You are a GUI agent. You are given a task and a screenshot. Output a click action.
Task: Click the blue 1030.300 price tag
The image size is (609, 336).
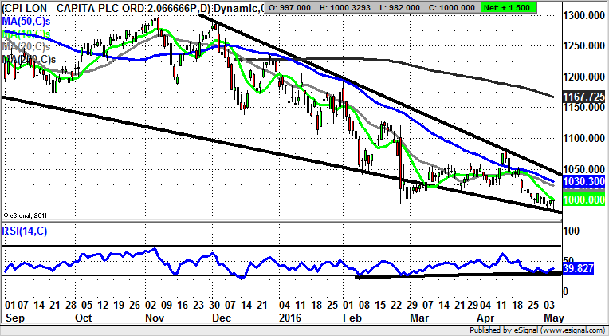586,181
